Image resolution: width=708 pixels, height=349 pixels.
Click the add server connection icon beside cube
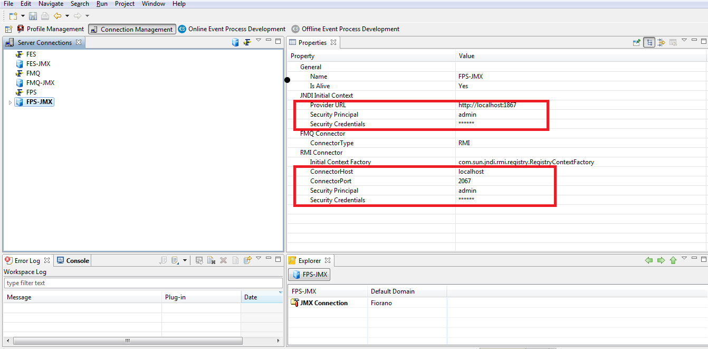tap(246, 43)
